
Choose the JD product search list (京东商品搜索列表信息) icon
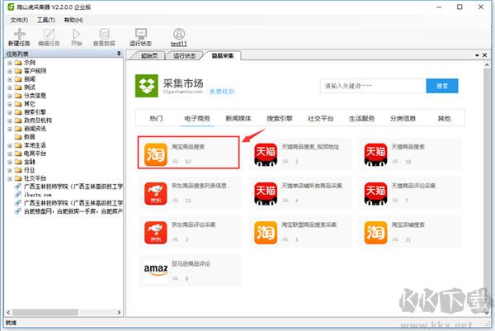(x=156, y=193)
